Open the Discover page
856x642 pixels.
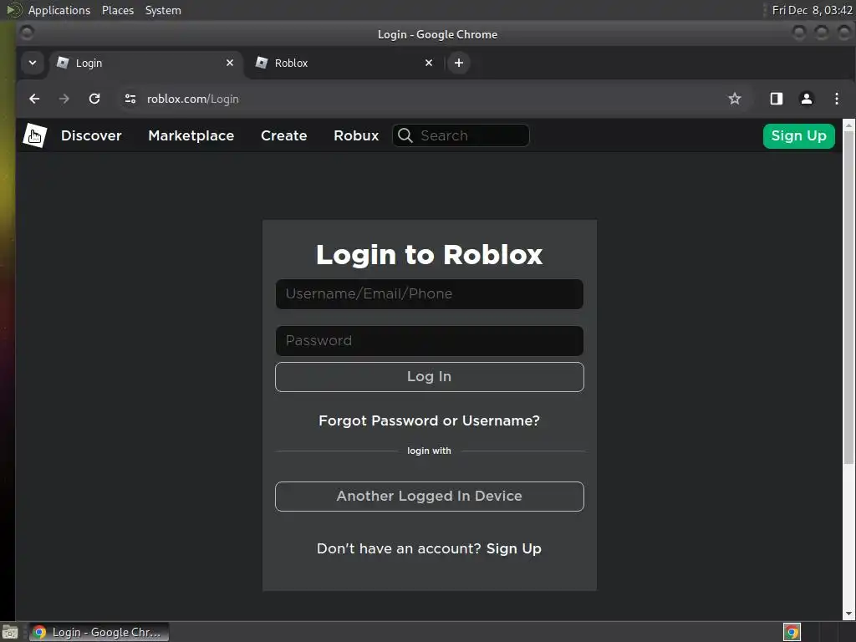pyautogui.click(x=91, y=135)
